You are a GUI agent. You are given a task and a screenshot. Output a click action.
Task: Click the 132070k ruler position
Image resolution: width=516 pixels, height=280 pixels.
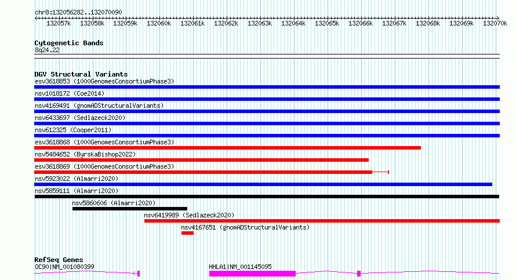[495, 23]
